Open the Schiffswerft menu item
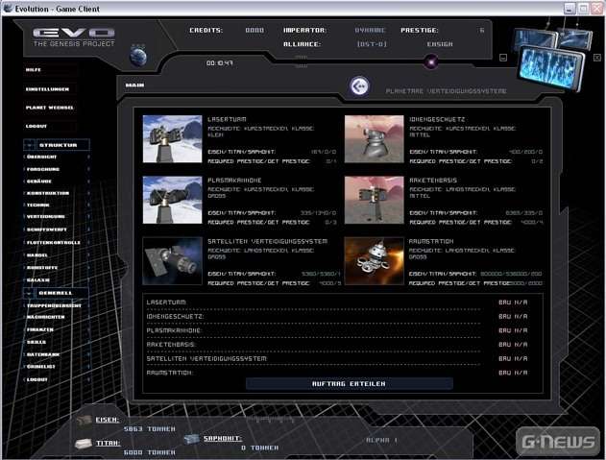The image size is (606, 460). pyautogui.click(x=47, y=230)
